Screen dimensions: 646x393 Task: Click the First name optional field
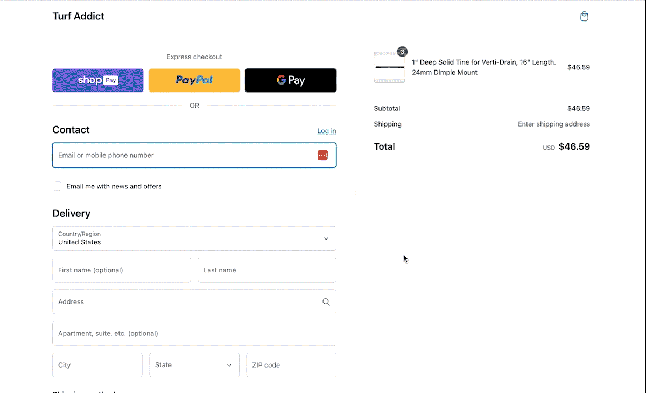(x=121, y=270)
